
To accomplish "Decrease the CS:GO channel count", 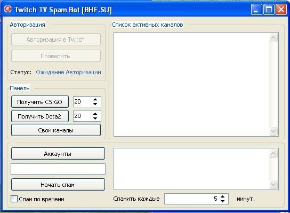I will [x=95, y=104].
